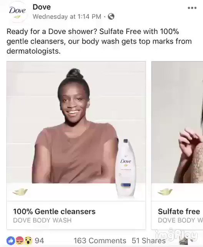The height and width of the screenshot is (247, 203).
Task: Click the Dove profile picture logo
Action: 17,12
